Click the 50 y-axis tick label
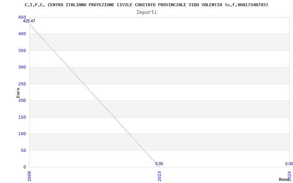 tap(23, 150)
